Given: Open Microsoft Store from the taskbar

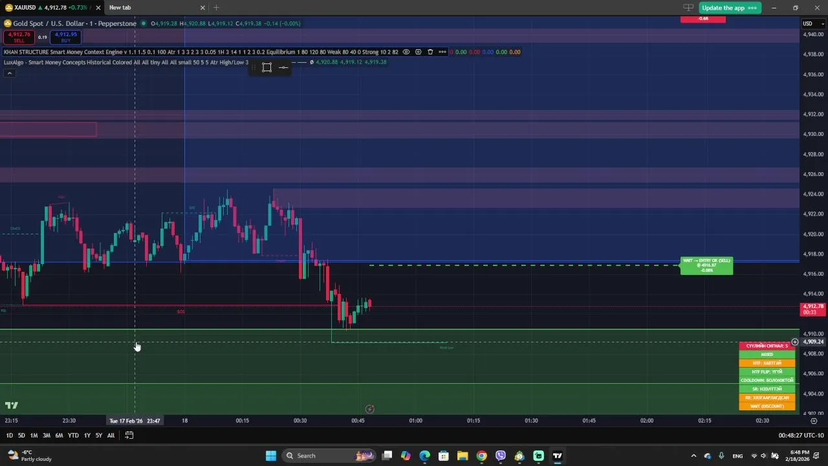Looking at the screenshot, I should click(x=444, y=456).
